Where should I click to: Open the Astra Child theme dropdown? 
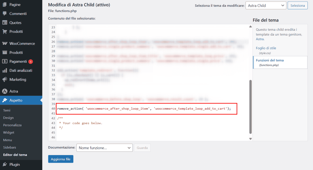point(266,5)
